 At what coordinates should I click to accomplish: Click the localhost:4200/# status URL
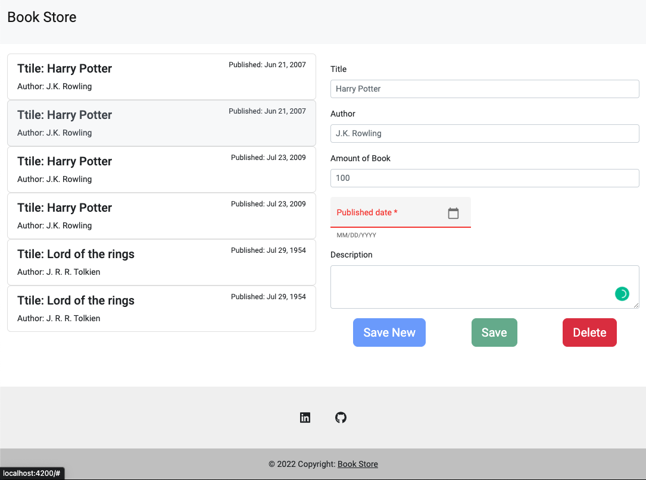pyautogui.click(x=32, y=473)
